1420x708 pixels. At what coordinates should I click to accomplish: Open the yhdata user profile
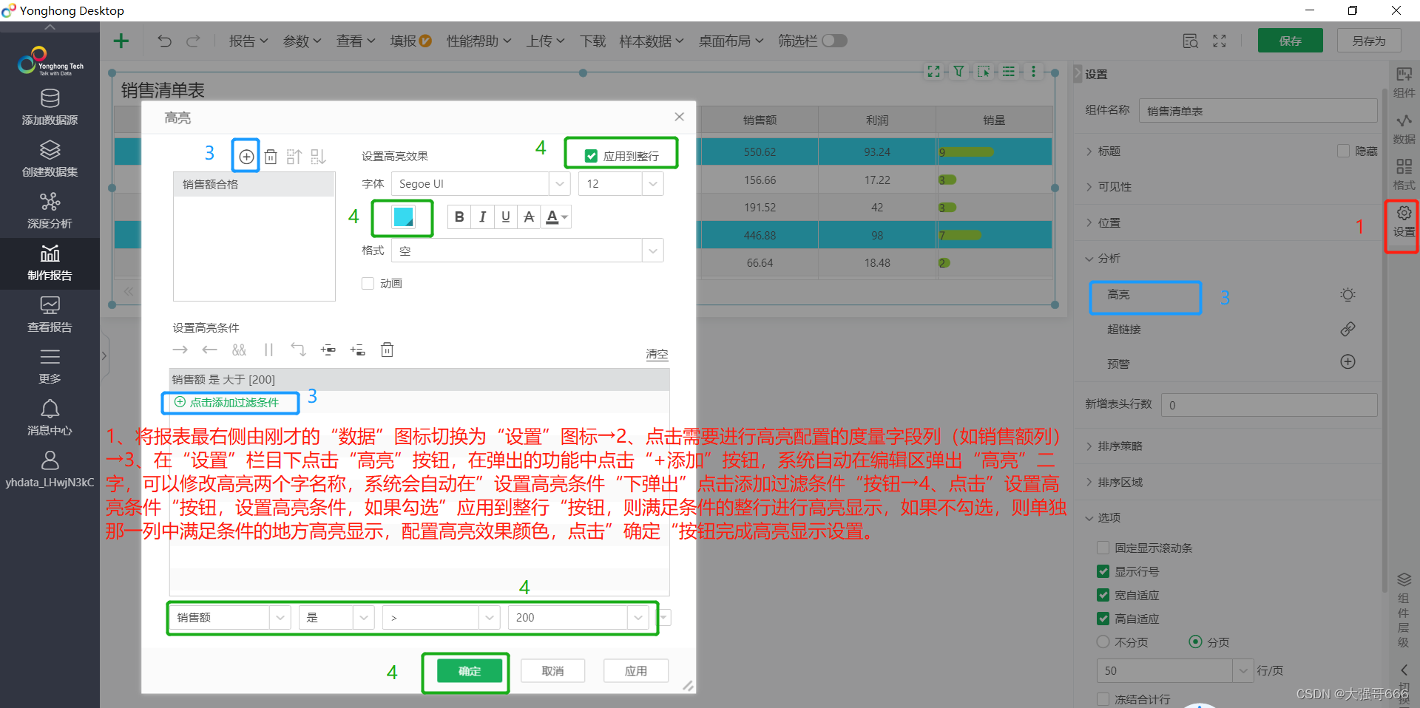click(50, 470)
